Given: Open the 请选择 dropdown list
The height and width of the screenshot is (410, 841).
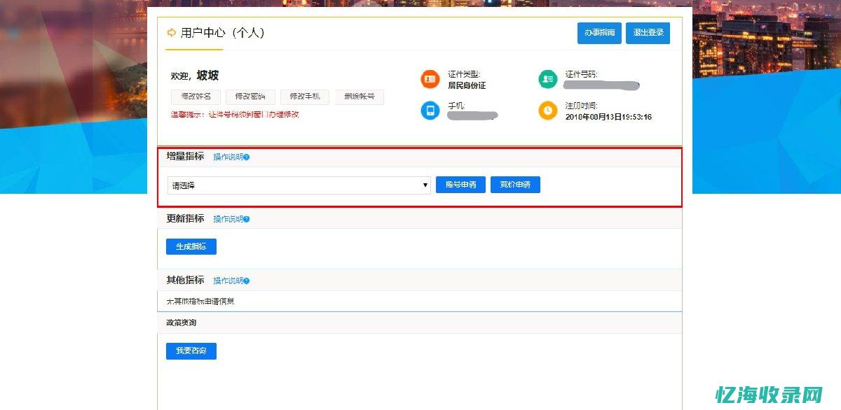Looking at the screenshot, I should pyautogui.click(x=294, y=185).
